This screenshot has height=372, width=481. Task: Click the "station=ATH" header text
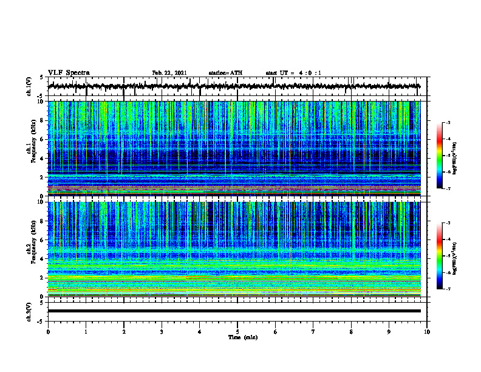(x=225, y=73)
